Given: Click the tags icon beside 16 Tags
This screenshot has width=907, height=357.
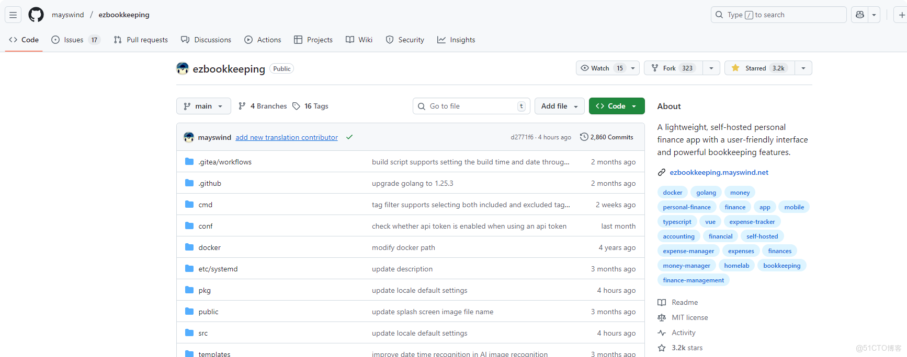Looking at the screenshot, I should (297, 106).
